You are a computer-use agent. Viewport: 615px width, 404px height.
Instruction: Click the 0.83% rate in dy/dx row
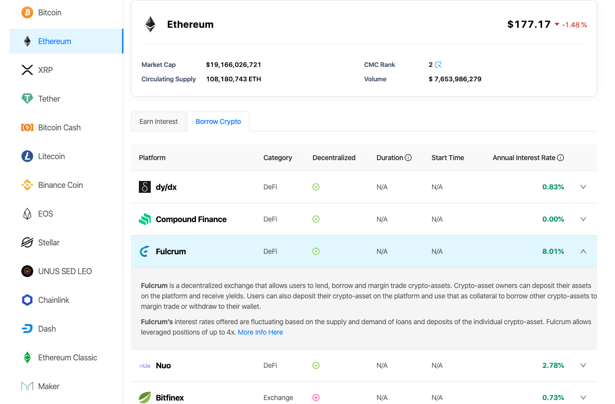click(x=553, y=187)
